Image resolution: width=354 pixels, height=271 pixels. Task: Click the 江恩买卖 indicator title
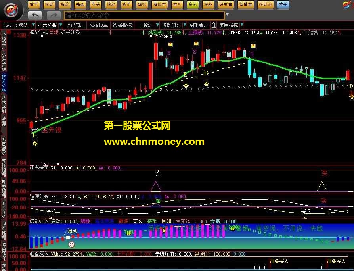39,167
